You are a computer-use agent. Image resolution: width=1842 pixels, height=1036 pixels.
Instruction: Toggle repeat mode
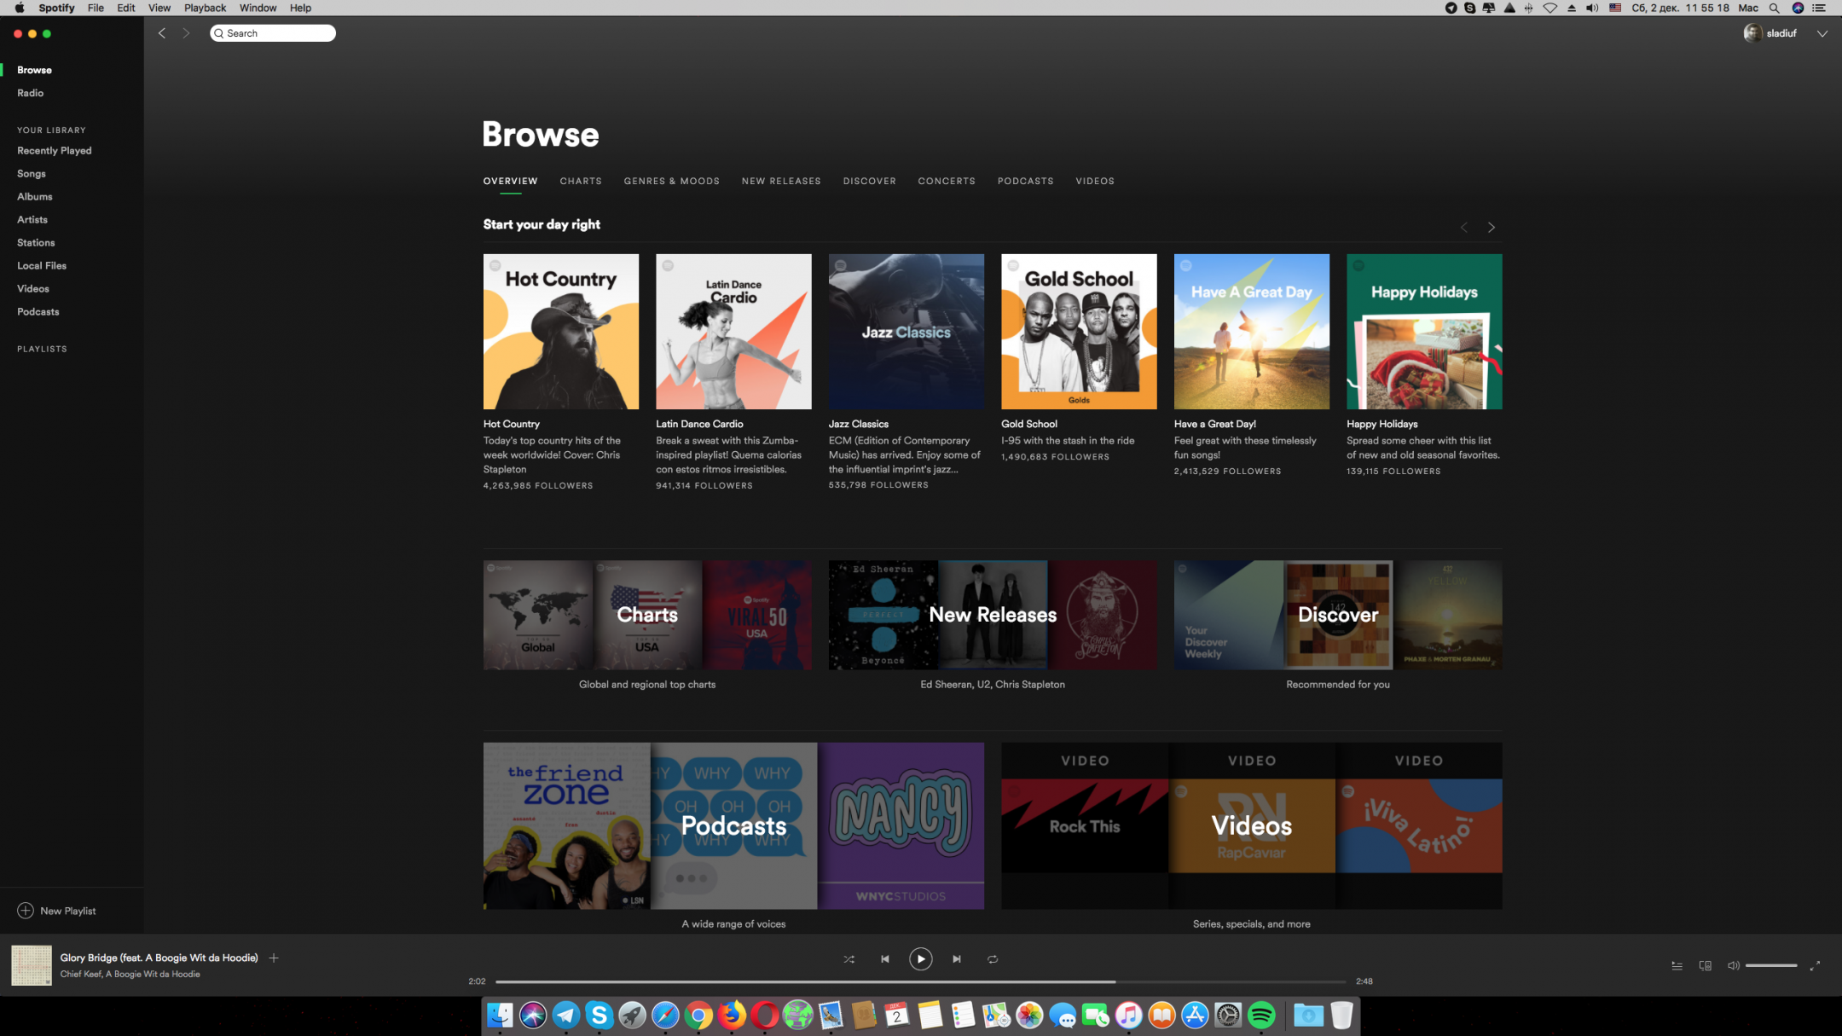pos(993,959)
